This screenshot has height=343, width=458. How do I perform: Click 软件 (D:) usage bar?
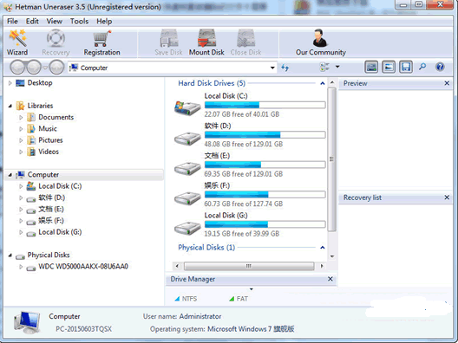[265, 135]
